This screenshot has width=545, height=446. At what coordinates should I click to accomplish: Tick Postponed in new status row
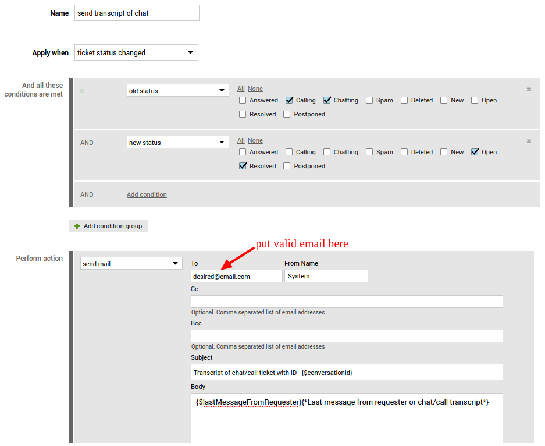[x=287, y=166]
